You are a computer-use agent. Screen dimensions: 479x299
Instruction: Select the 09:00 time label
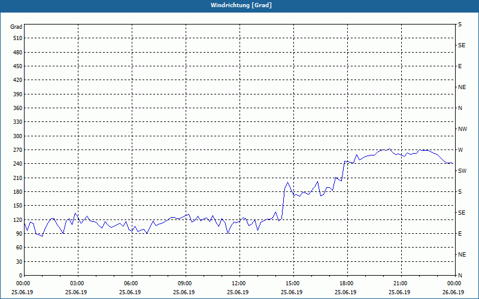pos(186,283)
